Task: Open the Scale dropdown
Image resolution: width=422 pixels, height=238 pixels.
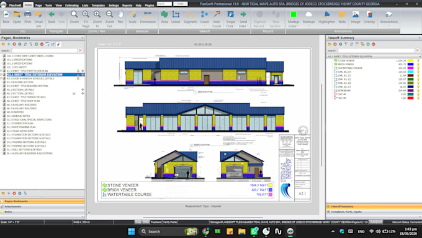Action: tap(132, 26)
